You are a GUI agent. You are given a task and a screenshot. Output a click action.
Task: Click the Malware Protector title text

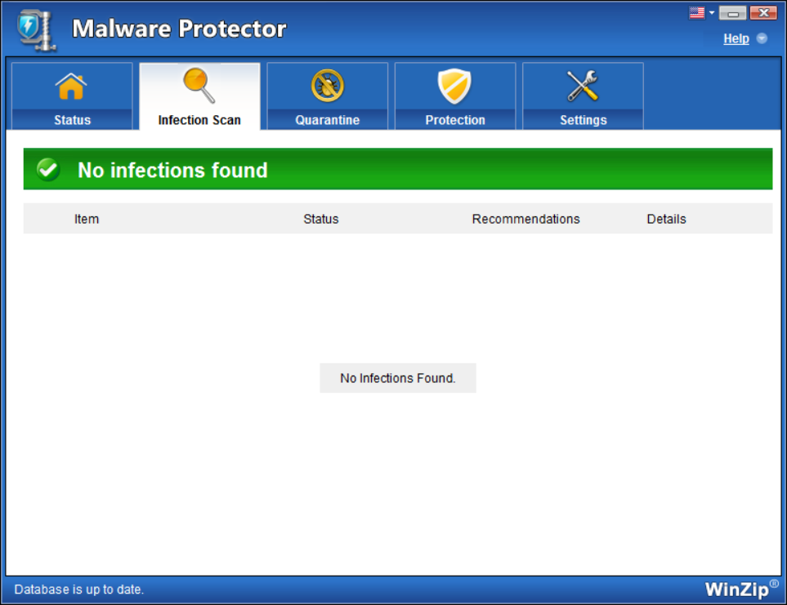tap(179, 29)
